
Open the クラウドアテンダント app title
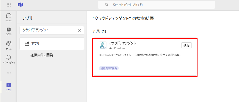coord(122,43)
